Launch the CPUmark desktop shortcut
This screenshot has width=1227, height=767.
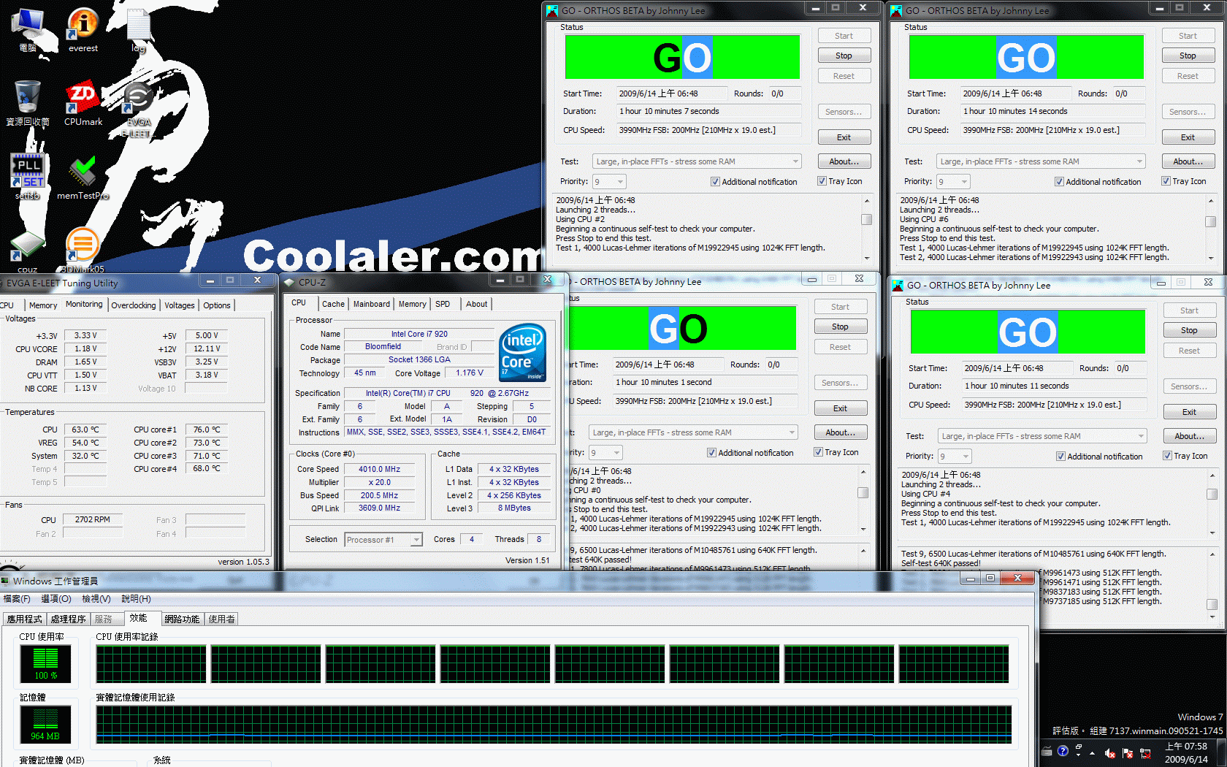(x=83, y=103)
